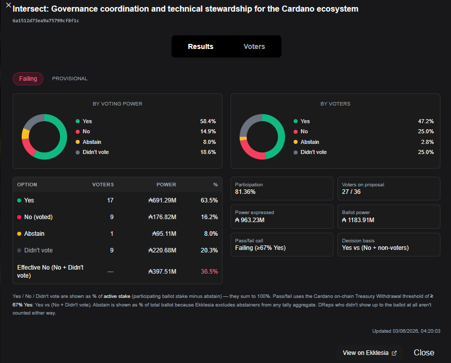Click the Power expressed ₳ 963.23M card

click(x=282, y=217)
